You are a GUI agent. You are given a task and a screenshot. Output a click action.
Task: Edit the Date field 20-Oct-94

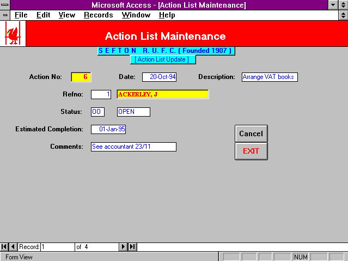[x=160, y=77]
